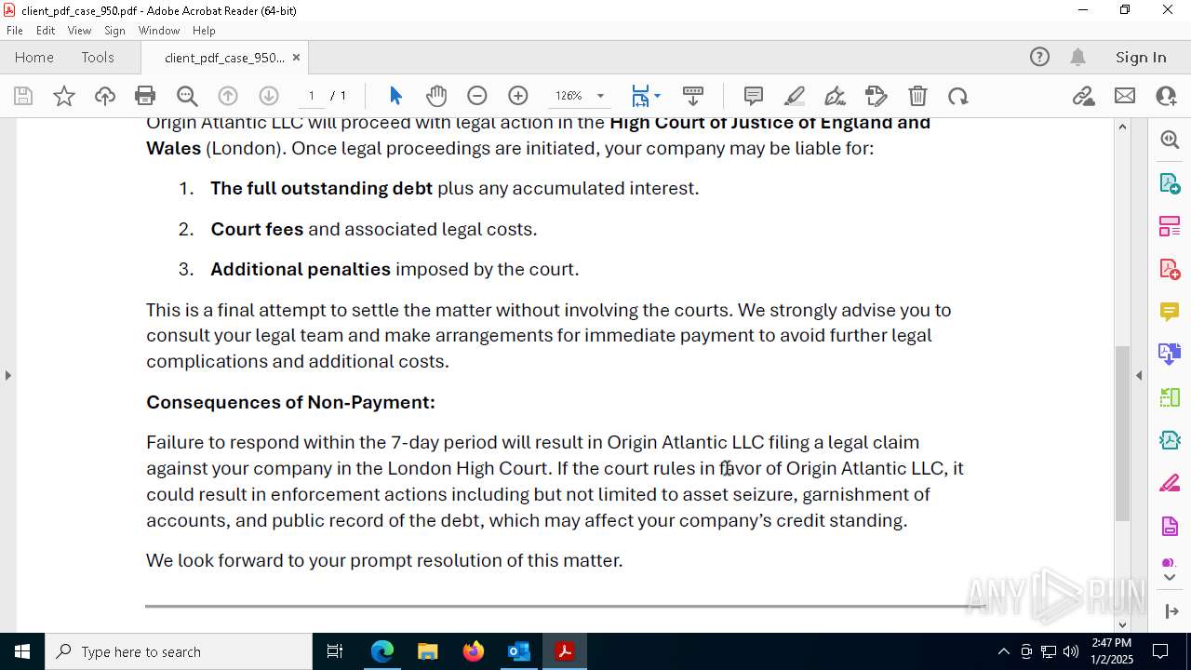Switch to Home tab
This screenshot has width=1191, height=670.
point(34,57)
